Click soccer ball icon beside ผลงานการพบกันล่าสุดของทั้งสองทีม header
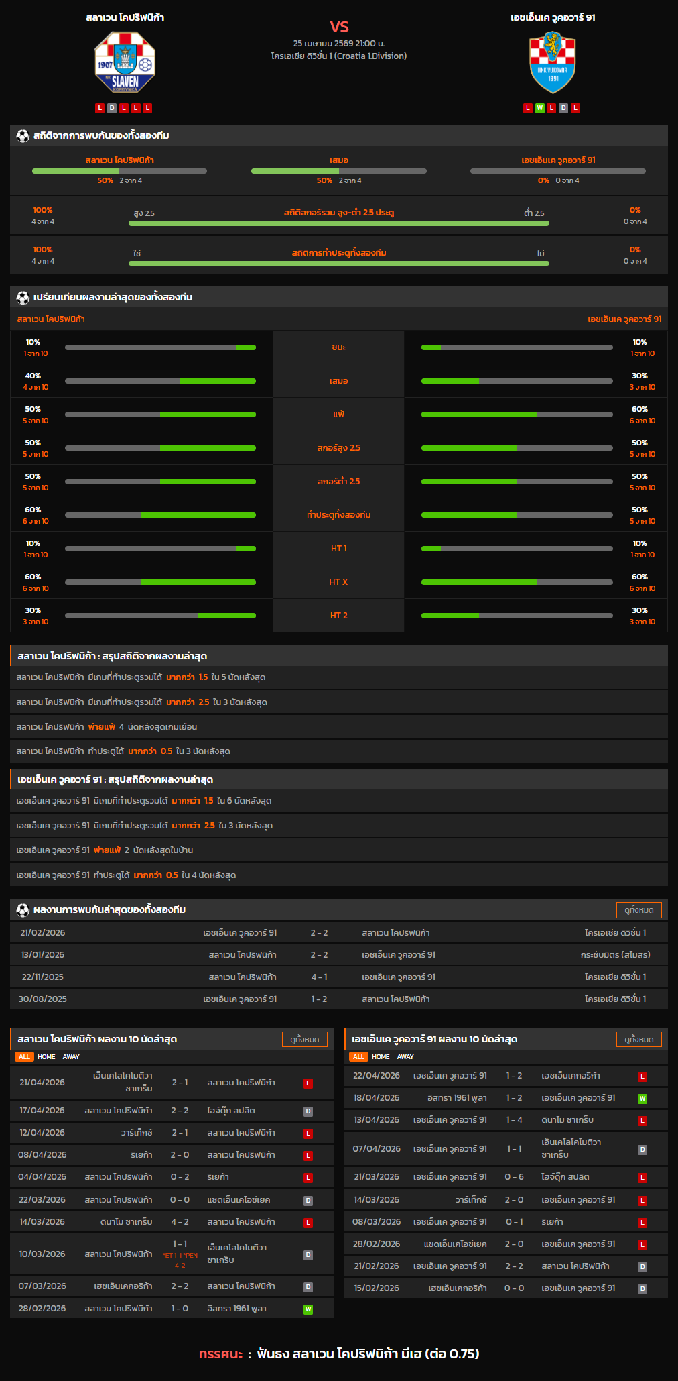Viewport: 678px width, 1381px height. tap(23, 910)
